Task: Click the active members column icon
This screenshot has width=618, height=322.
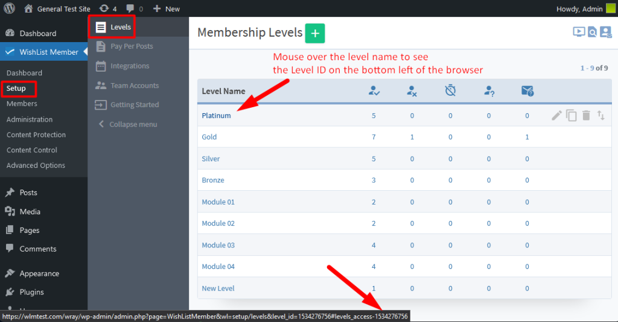Action: pyautogui.click(x=374, y=91)
